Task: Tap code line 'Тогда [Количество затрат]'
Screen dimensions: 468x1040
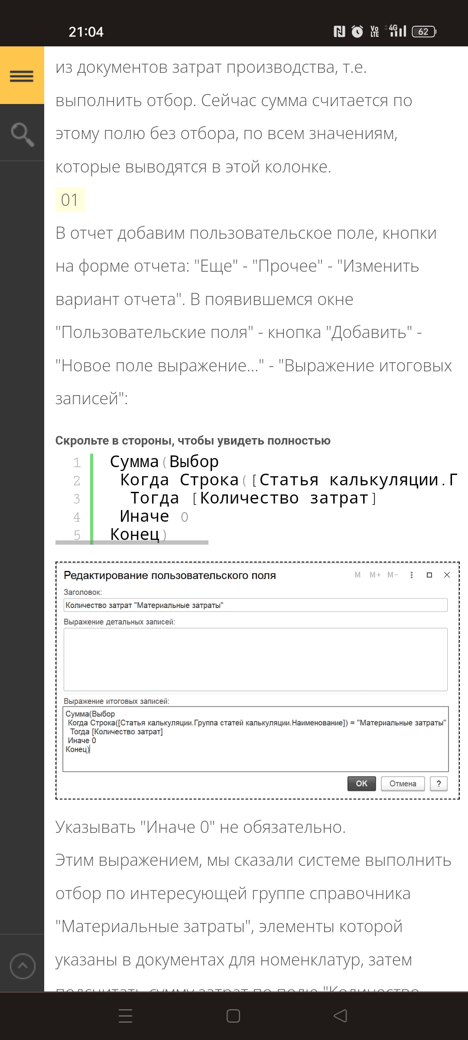Action: pyautogui.click(x=253, y=498)
